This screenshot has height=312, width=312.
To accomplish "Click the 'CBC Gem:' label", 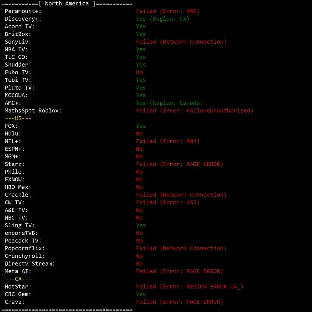I will pyautogui.click(x=18, y=294).
